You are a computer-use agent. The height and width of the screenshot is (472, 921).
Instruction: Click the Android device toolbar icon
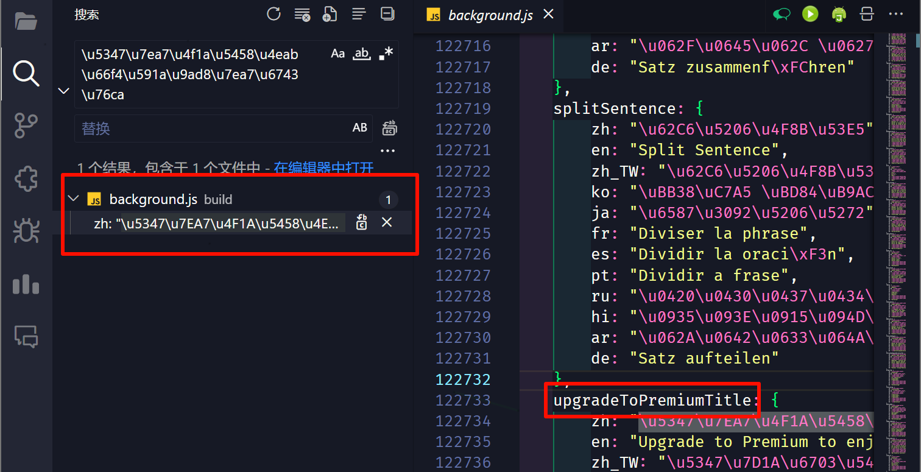pyautogui.click(x=839, y=15)
